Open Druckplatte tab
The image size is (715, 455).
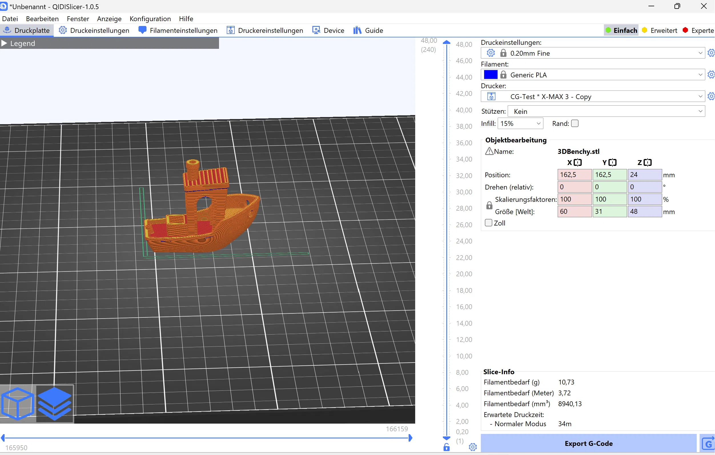point(27,30)
